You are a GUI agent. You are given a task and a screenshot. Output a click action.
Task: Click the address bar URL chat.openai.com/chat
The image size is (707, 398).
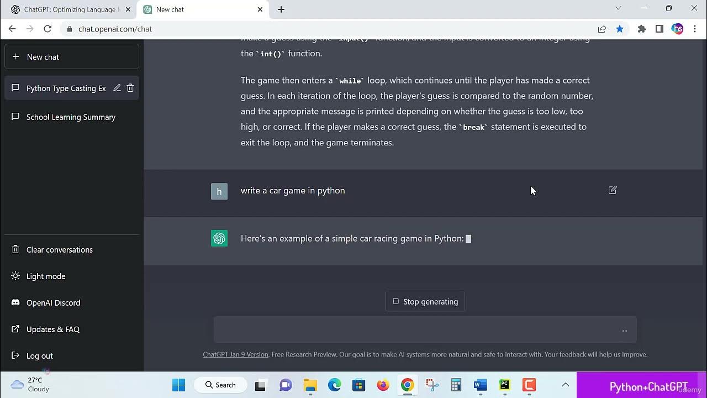(115, 29)
